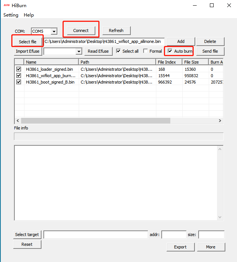
Task: Open the COM port dropdown
Action: (x=54, y=31)
